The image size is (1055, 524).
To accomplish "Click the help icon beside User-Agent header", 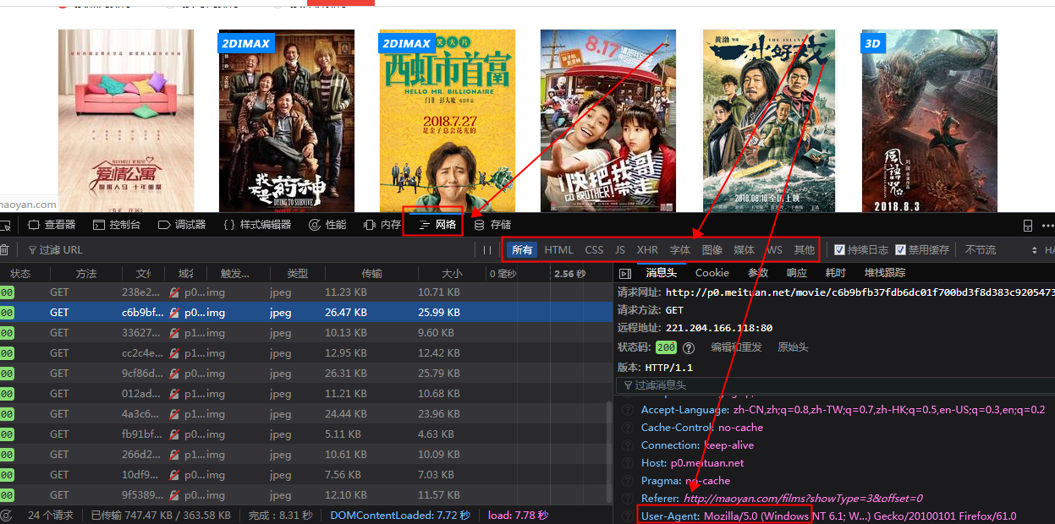I will [628, 516].
